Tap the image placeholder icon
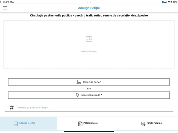This screenshot has width=178, height=133. click(x=89, y=39)
